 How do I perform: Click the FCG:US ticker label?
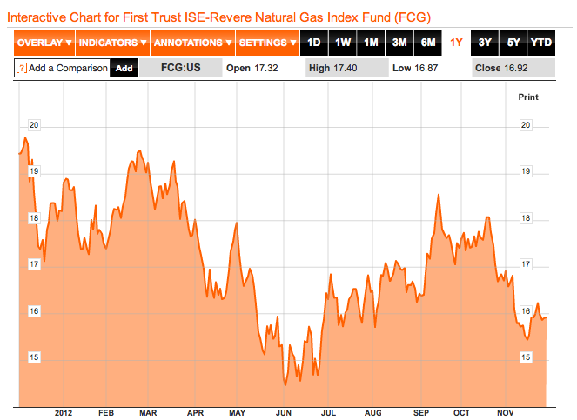pyautogui.click(x=181, y=68)
